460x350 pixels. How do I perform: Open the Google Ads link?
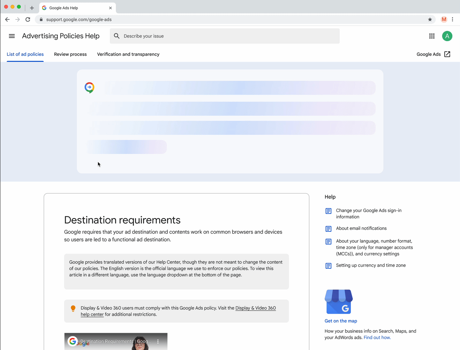tap(428, 54)
